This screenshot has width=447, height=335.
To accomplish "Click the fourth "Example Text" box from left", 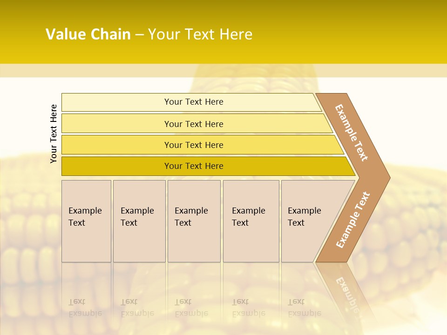I will tap(251, 221).
